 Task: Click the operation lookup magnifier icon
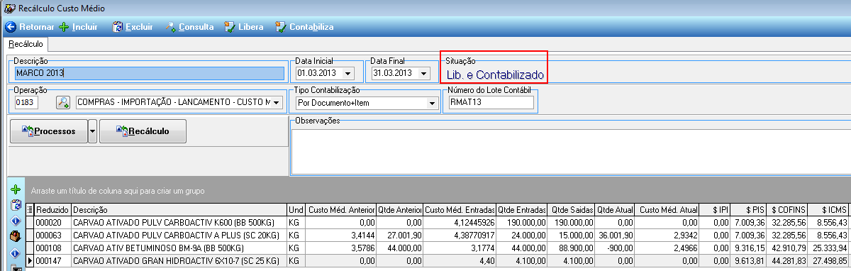(x=63, y=103)
